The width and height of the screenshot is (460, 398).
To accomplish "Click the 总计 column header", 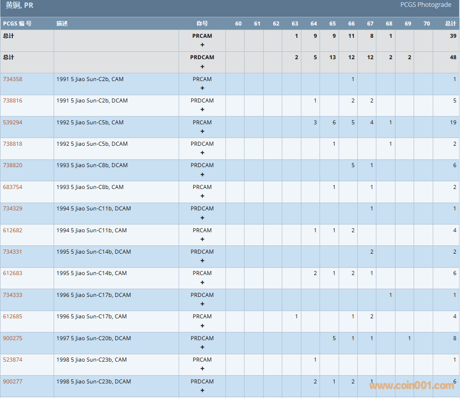I will [x=450, y=24].
